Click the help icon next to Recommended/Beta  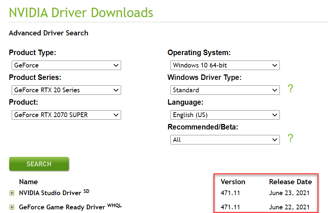(290, 138)
